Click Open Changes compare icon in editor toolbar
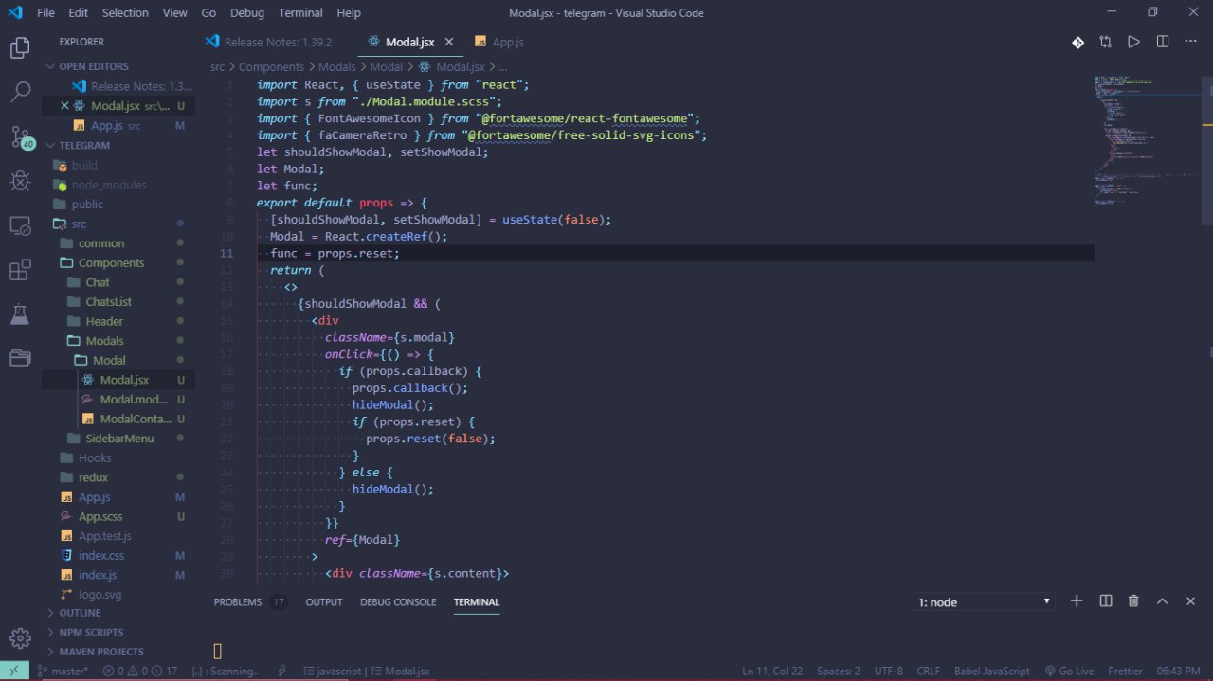 pos(1105,42)
